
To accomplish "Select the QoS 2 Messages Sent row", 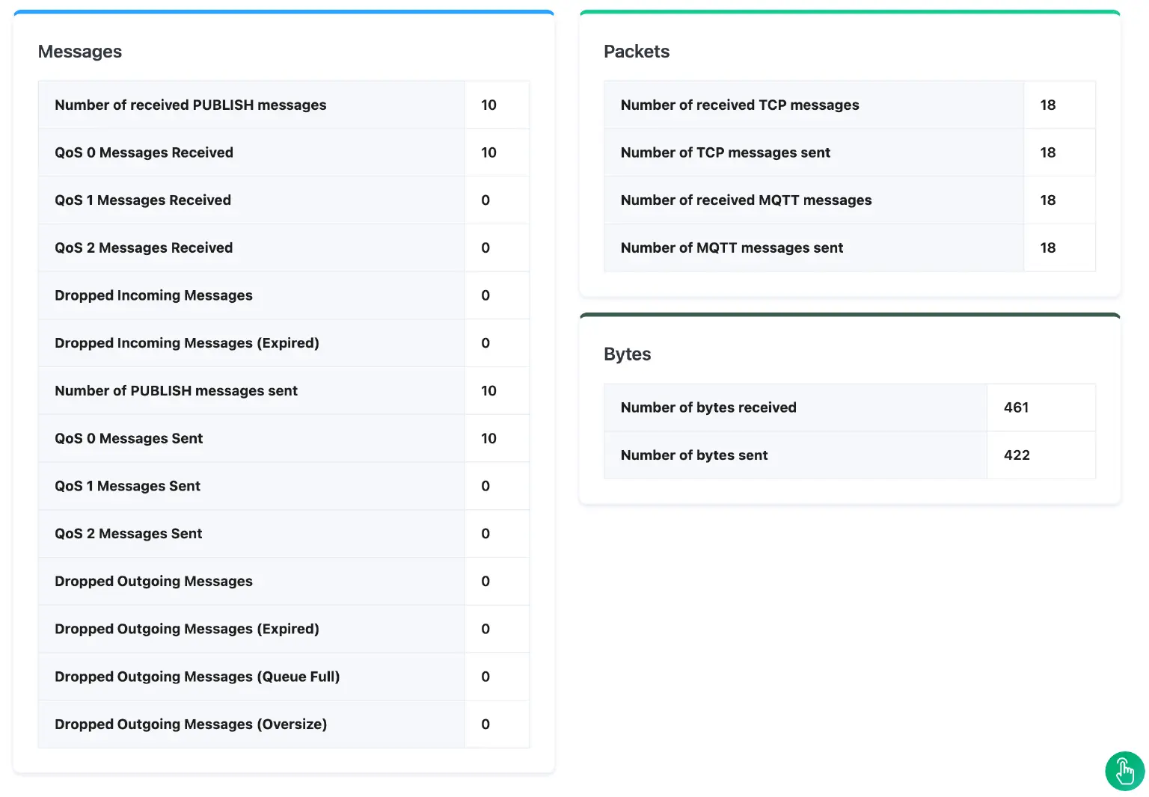I will click(251, 533).
